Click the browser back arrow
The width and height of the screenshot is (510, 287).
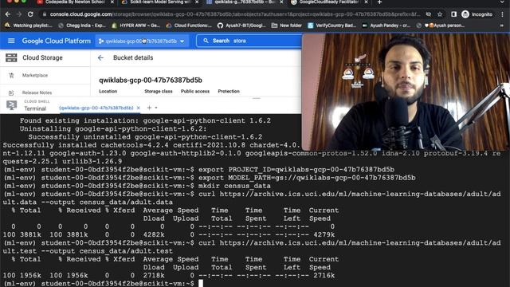coord(7,14)
